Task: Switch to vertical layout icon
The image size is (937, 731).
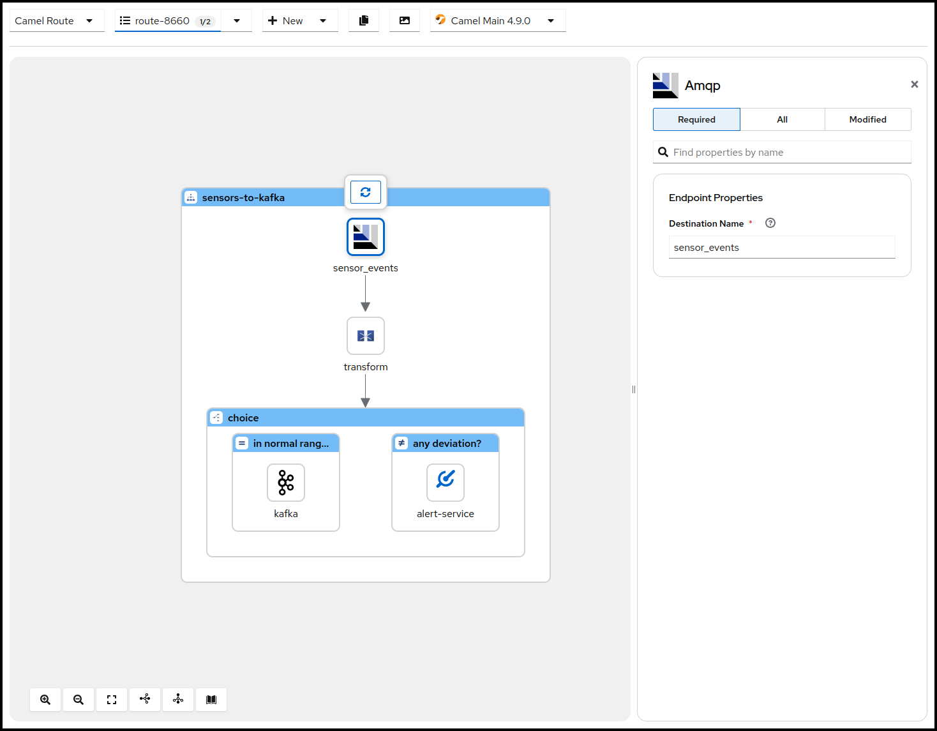Action: coord(178,699)
